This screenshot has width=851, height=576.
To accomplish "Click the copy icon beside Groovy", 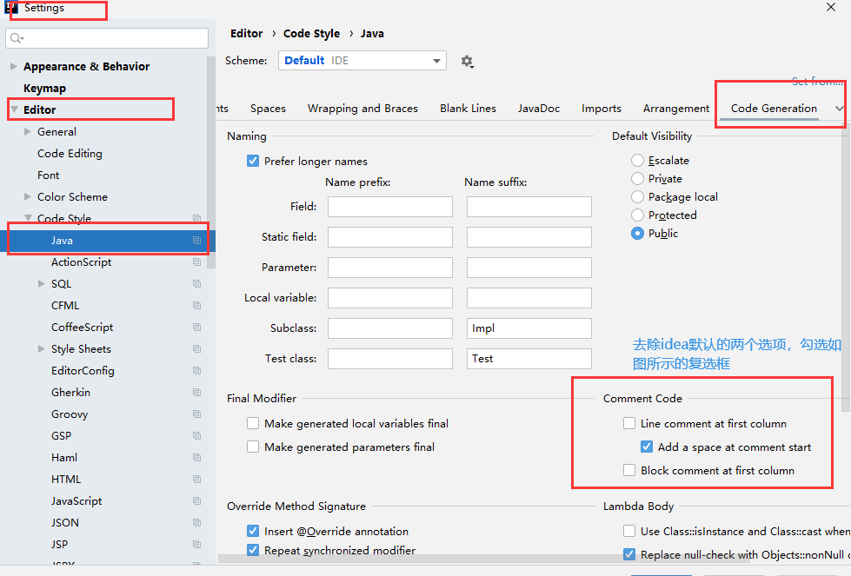I will [197, 414].
